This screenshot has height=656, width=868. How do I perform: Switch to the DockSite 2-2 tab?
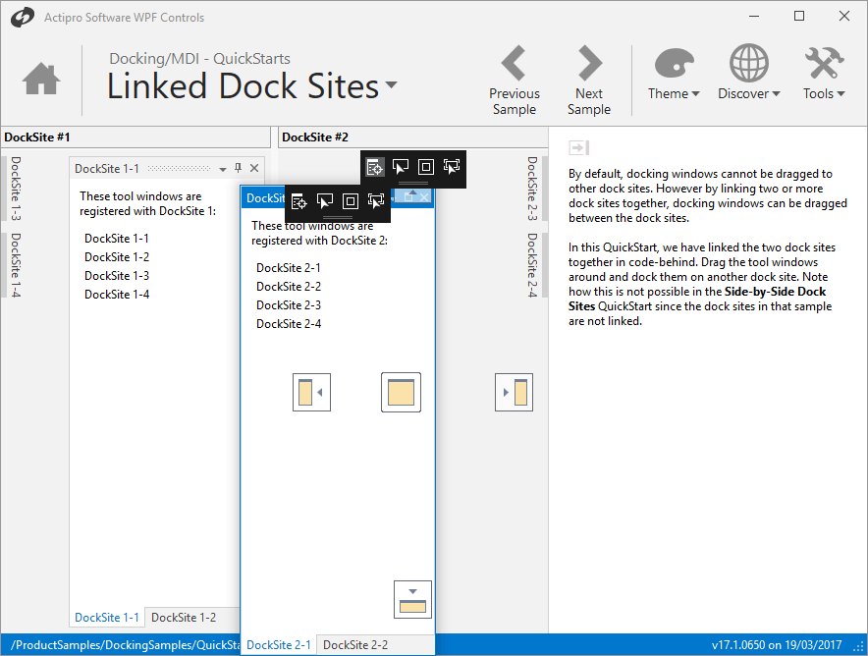click(x=355, y=645)
